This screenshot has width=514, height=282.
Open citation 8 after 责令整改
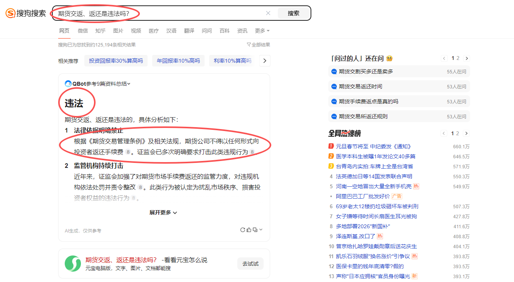pos(140,187)
